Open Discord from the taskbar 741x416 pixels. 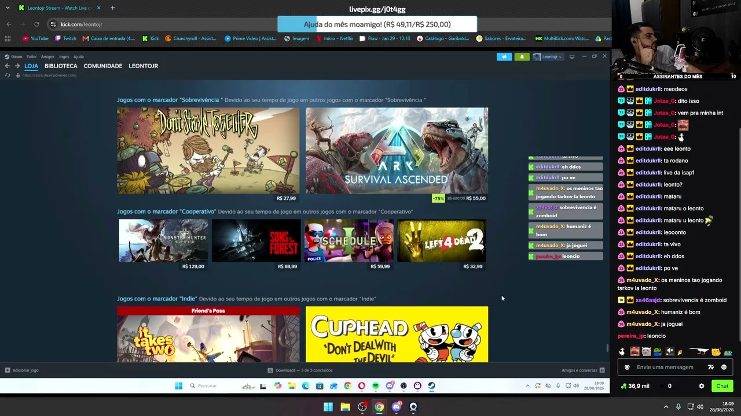click(396, 407)
